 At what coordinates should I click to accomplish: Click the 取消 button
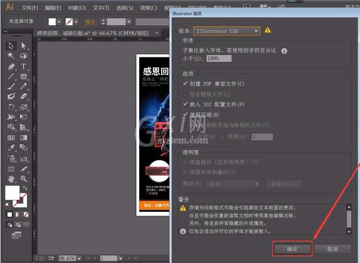pos(332,249)
